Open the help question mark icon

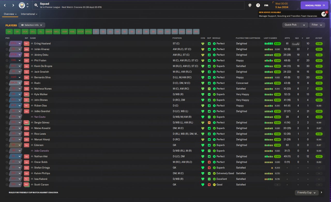258,5
